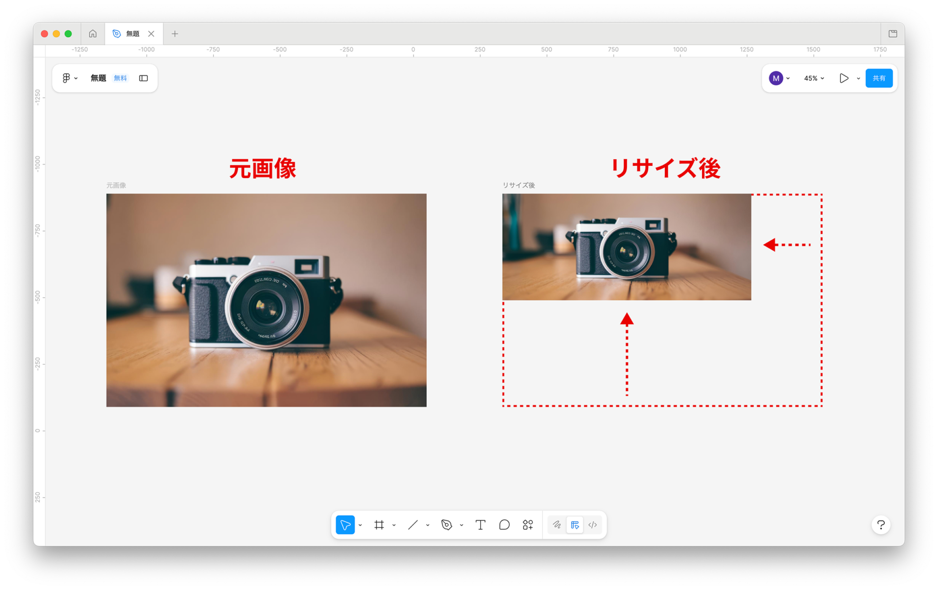Image resolution: width=938 pixels, height=590 pixels.
Task: Open a new tab with plus
Action: (x=175, y=34)
